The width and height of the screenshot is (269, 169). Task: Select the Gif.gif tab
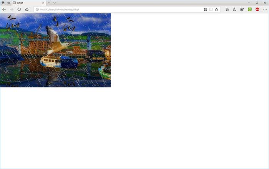[28, 3]
